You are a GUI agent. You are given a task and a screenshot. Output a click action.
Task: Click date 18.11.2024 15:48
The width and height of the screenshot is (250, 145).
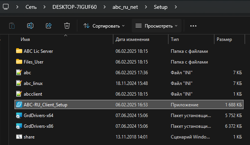coord(132,83)
